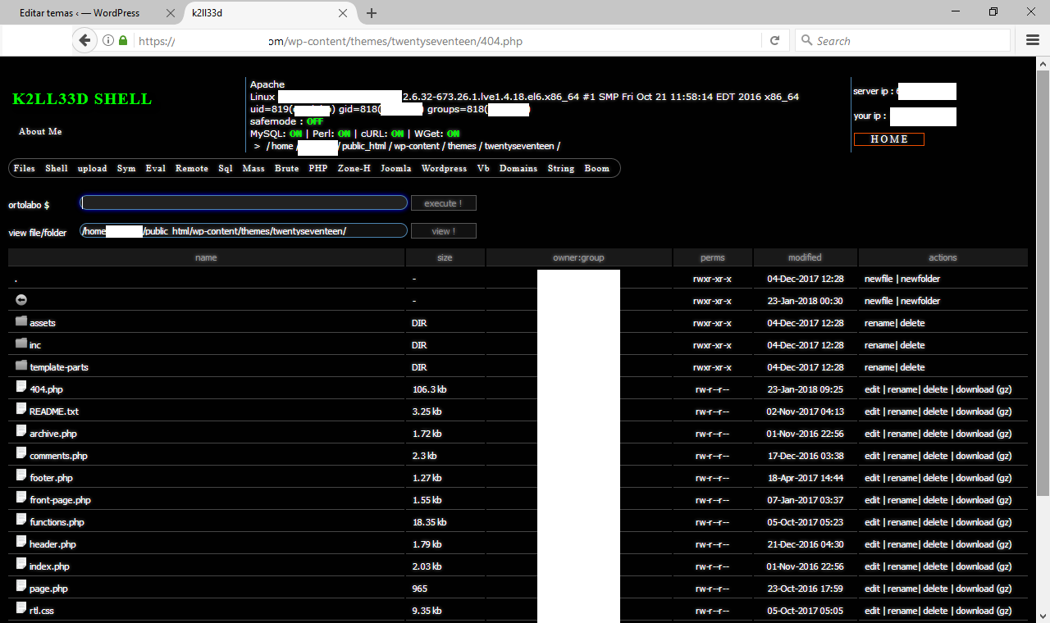1050x623 pixels.
Task: Click edit link for 404.php
Action: tap(872, 389)
